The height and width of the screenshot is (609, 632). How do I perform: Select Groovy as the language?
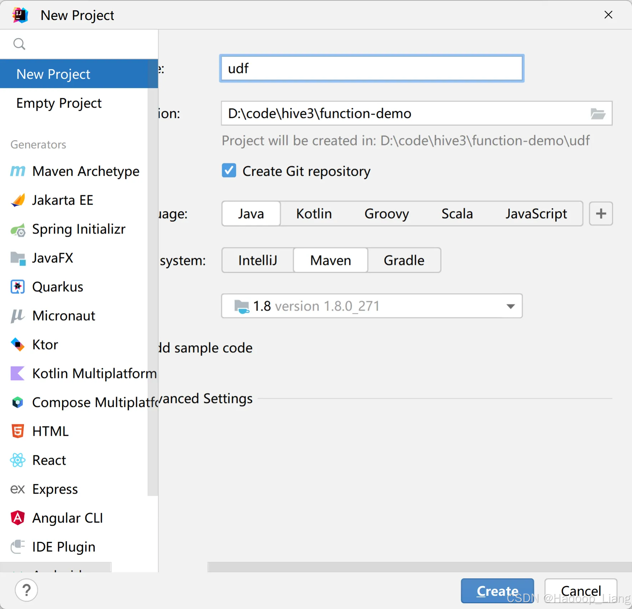[386, 214]
